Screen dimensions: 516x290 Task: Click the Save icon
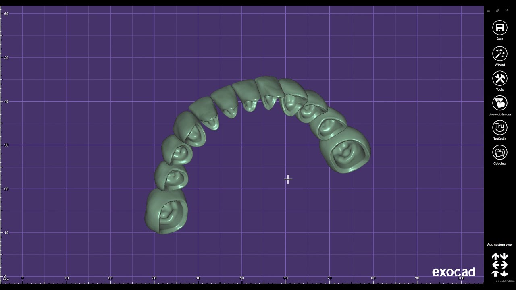coord(499,27)
